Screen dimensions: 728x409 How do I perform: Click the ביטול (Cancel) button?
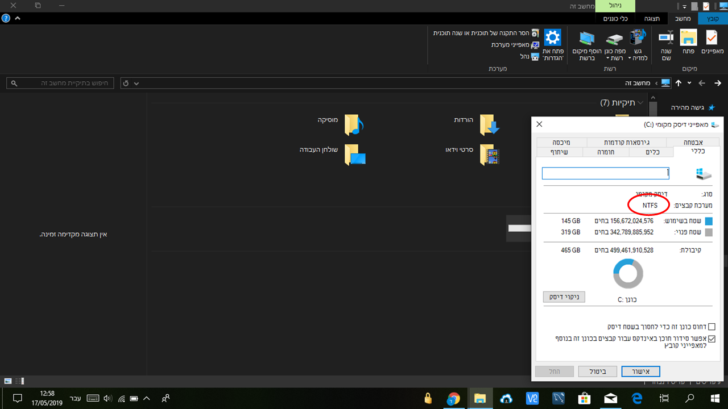[x=597, y=372]
